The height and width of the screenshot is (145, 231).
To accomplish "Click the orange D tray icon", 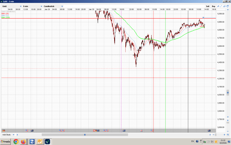I will [216, 142].
